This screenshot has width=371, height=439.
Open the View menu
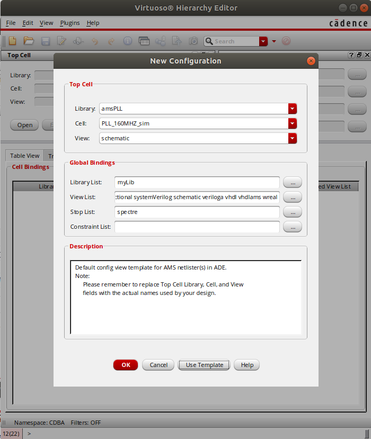tap(46, 23)
